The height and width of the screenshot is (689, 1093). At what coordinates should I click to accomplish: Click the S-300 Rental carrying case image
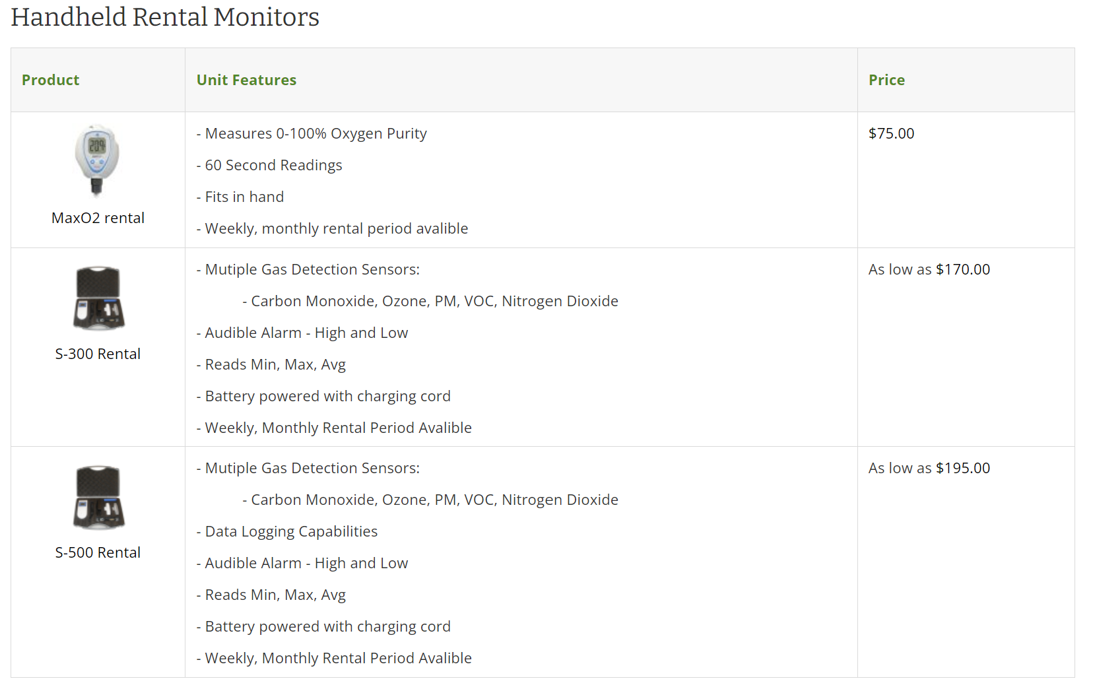[x=98, y=298]
